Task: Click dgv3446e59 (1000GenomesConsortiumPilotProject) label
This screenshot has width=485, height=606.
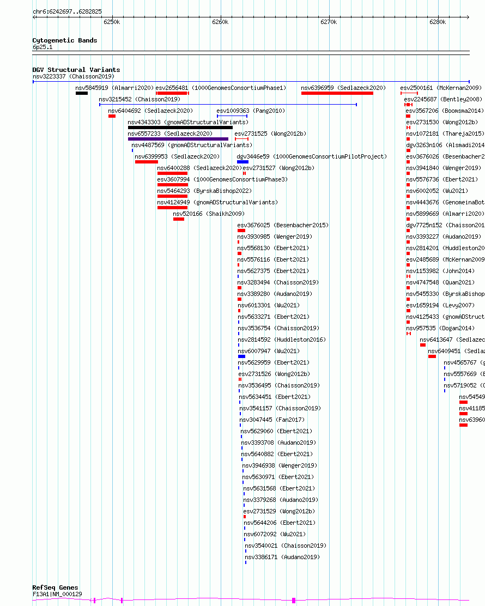Action: click(x=312, y=156)
